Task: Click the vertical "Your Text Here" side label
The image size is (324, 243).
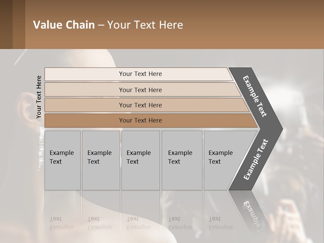Action: pos(39,97)
